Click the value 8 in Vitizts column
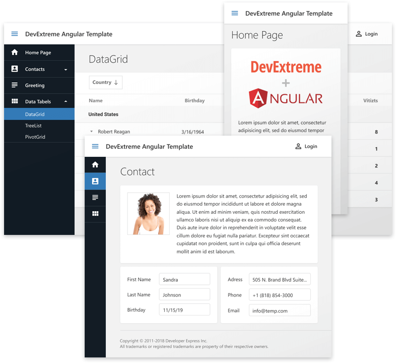The height and width of the screenshot is (363, 398). (x=376, y=132)
